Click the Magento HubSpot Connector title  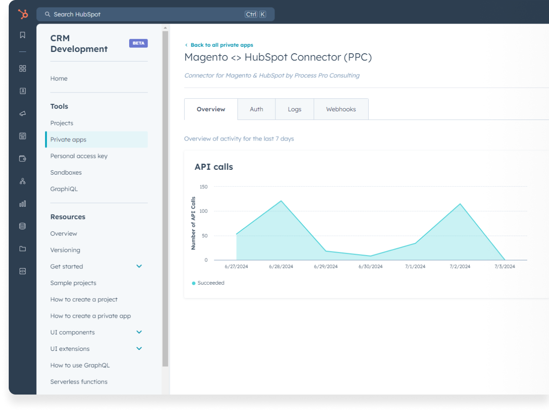[x=278, y=57]
